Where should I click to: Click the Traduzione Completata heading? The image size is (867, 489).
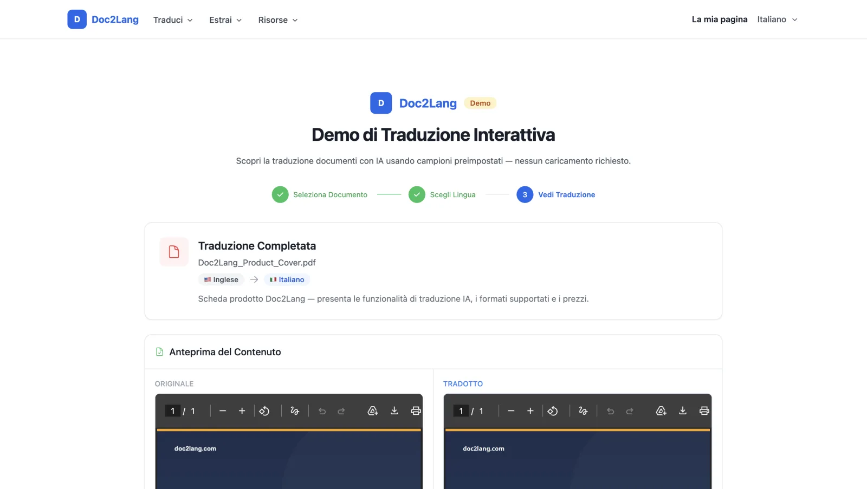tap(257, 246)
